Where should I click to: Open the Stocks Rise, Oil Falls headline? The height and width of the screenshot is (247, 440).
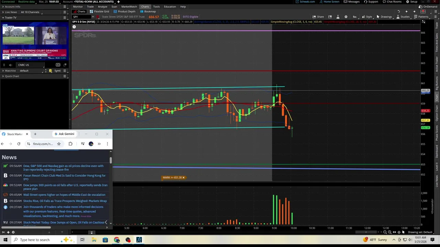[65, 201]
